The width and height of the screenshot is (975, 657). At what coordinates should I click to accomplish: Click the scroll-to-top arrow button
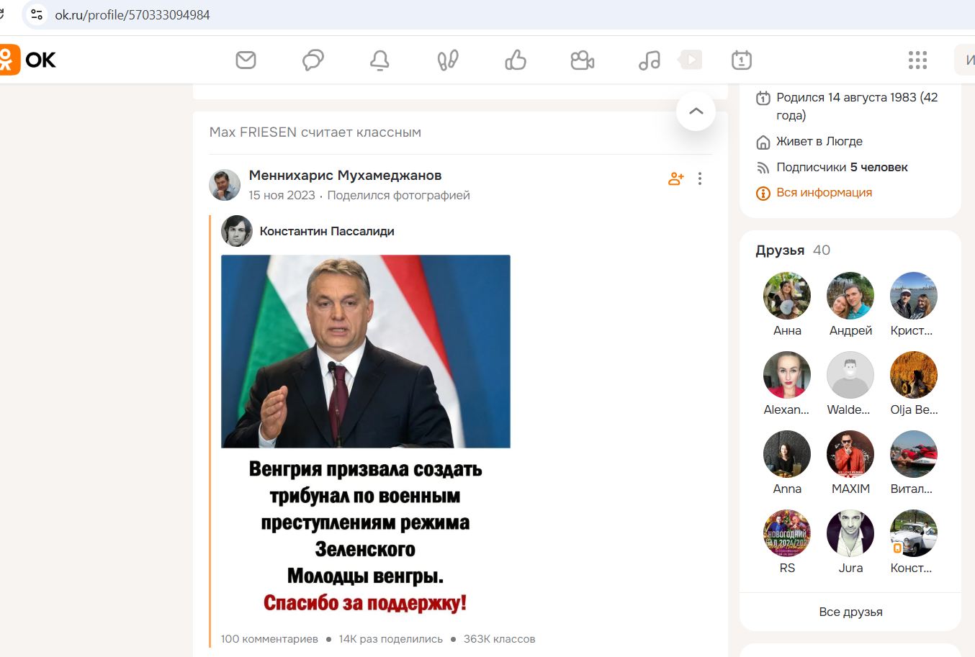click(x=696, y=111)
